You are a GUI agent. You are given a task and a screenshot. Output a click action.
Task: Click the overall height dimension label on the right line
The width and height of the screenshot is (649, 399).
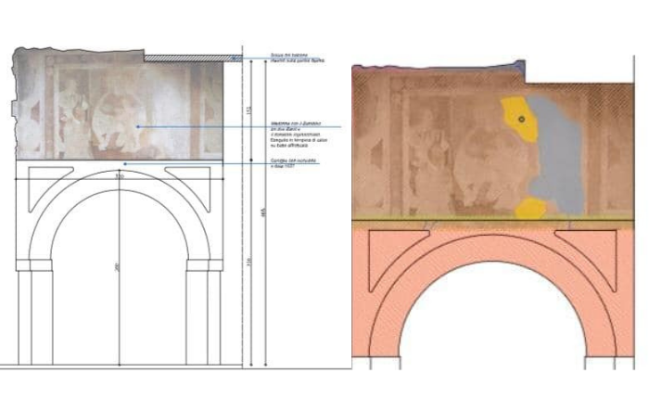(263, 212)
